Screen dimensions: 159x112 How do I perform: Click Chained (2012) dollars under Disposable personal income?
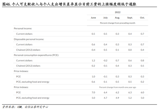(28, 50)
